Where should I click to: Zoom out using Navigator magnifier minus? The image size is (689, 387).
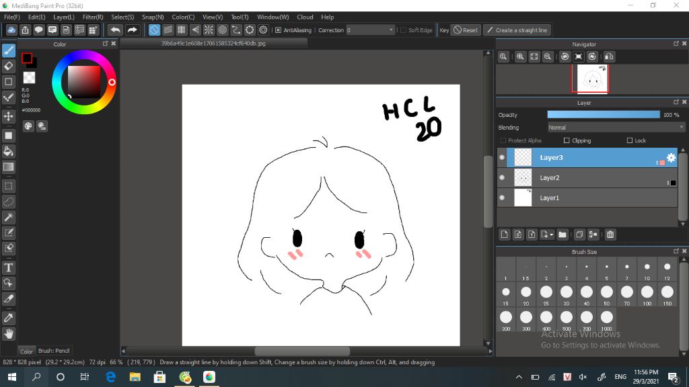548,56
